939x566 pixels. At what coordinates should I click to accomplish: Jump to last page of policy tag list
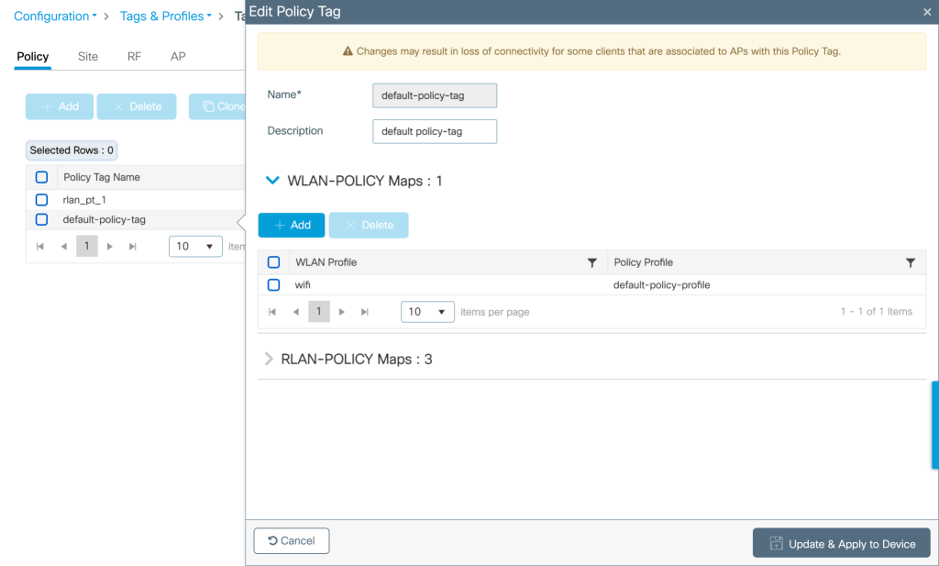pyautogui.click(x=133, y=247)
